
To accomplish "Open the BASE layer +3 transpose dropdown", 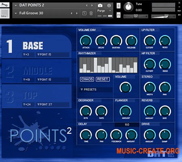I will [x=28, y=55].
